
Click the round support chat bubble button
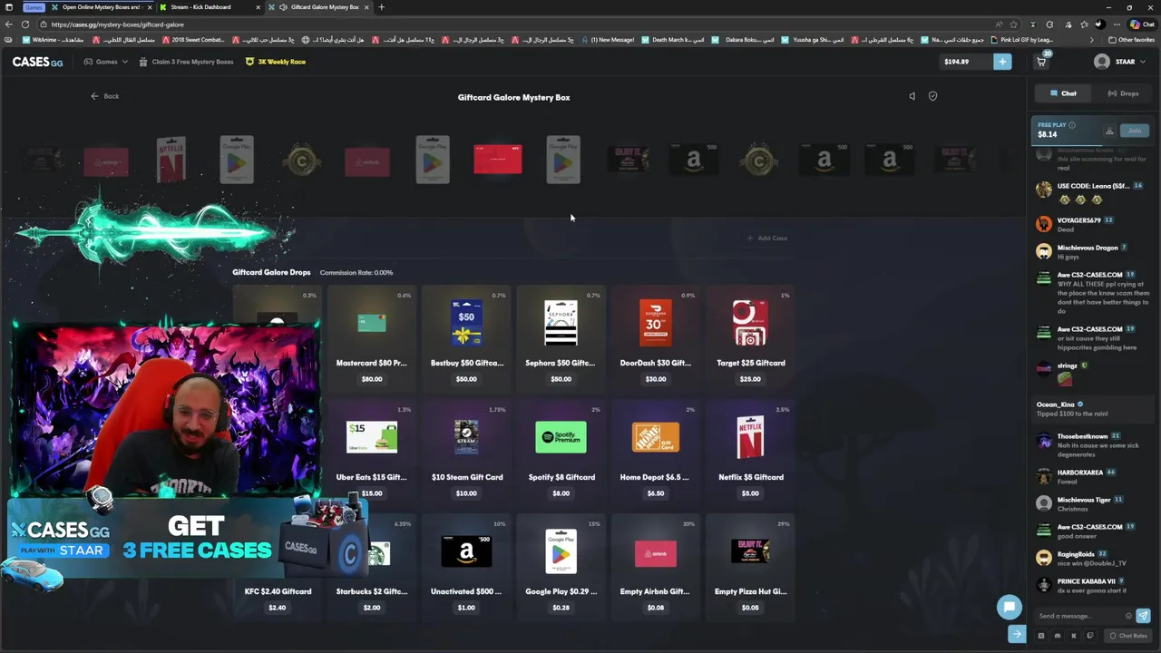point(1009,607)
